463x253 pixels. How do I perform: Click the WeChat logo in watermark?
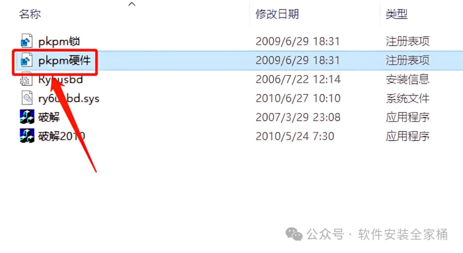pyautogui.click(x=294, y=235)
